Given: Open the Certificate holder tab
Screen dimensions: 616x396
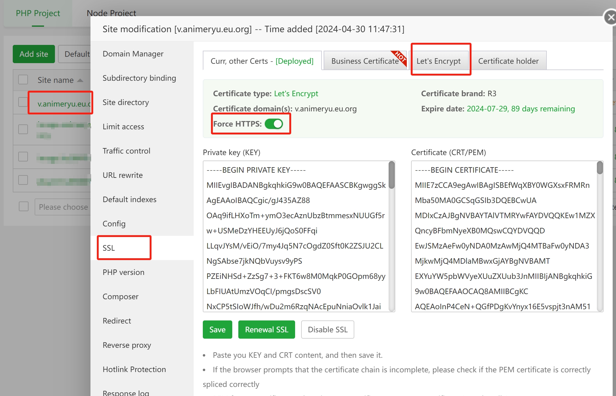Looking at the screenshot, I should 508,61.
